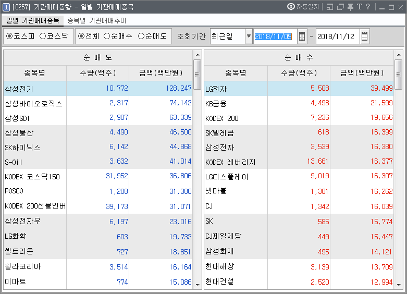Select LG화학 row
Viewport: 407px width, 294px height.
(x=98, y=237)
